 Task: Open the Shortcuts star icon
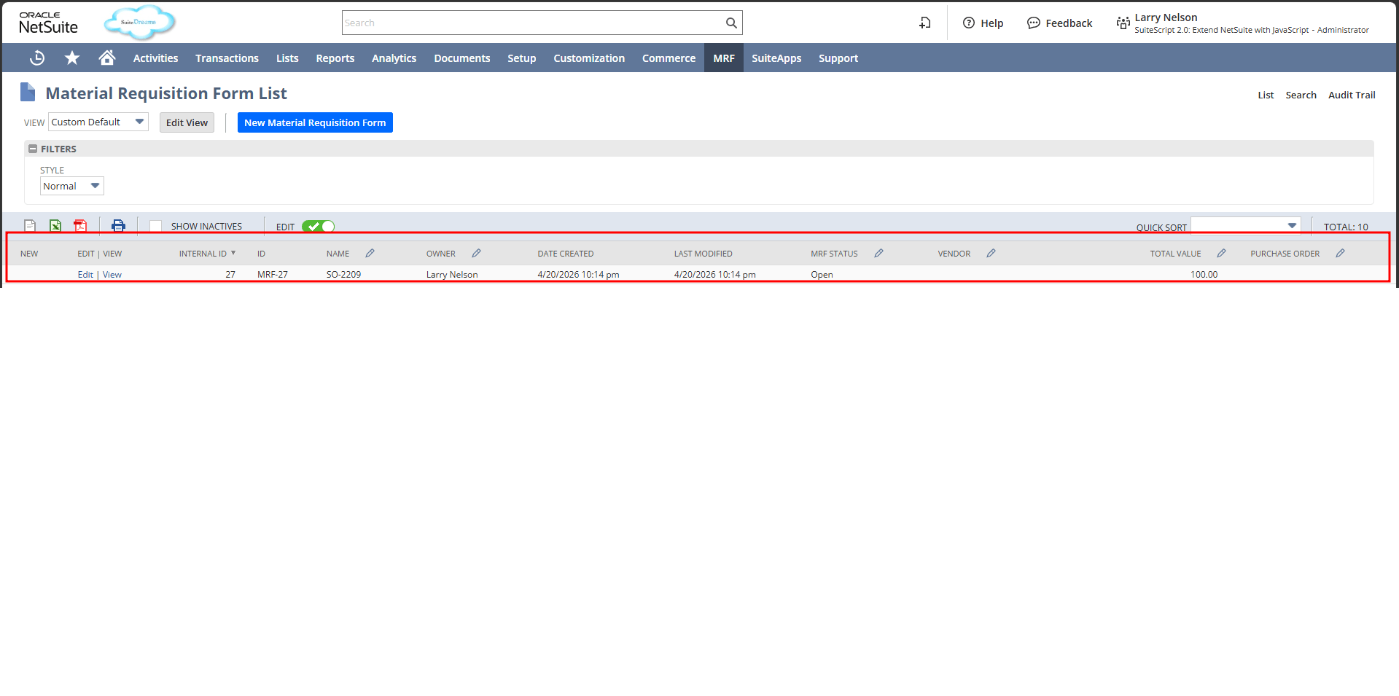tap(72, 58)
